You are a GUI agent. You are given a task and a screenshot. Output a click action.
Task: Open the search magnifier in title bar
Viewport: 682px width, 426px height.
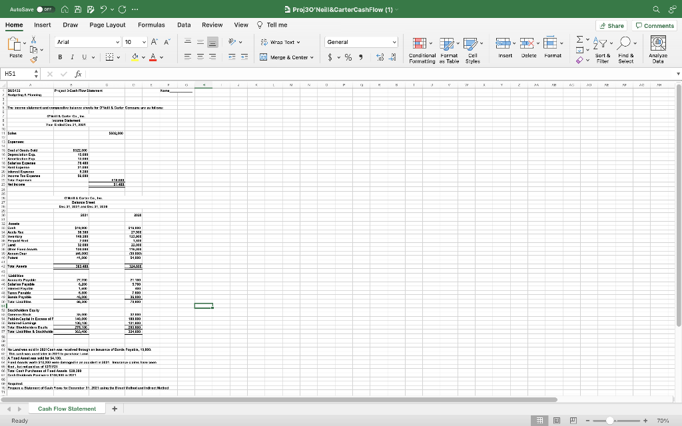click(656, 9)
